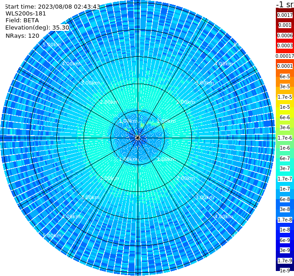The height and width of the screenshot is (276, 294).
Task: Select the 1.7e-5 colorbar label
Action: pyautogui.click(x=285, y=97)
